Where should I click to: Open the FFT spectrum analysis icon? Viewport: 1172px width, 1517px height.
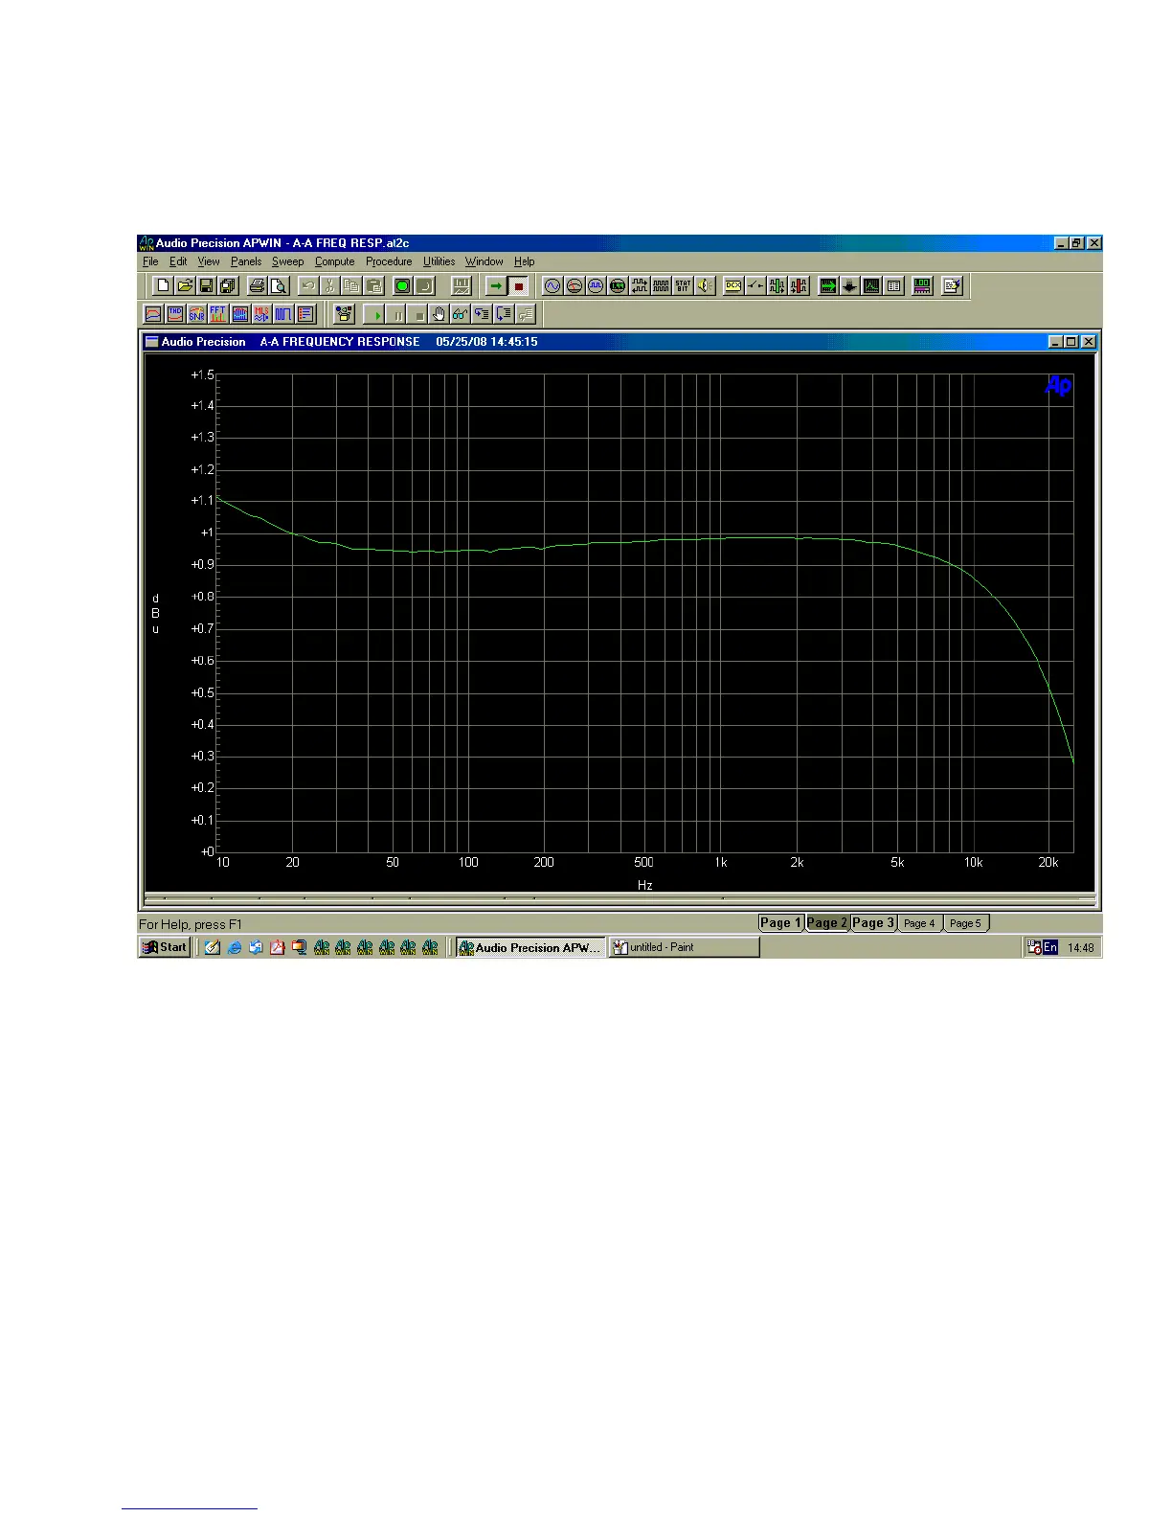[x=218, y=314]
